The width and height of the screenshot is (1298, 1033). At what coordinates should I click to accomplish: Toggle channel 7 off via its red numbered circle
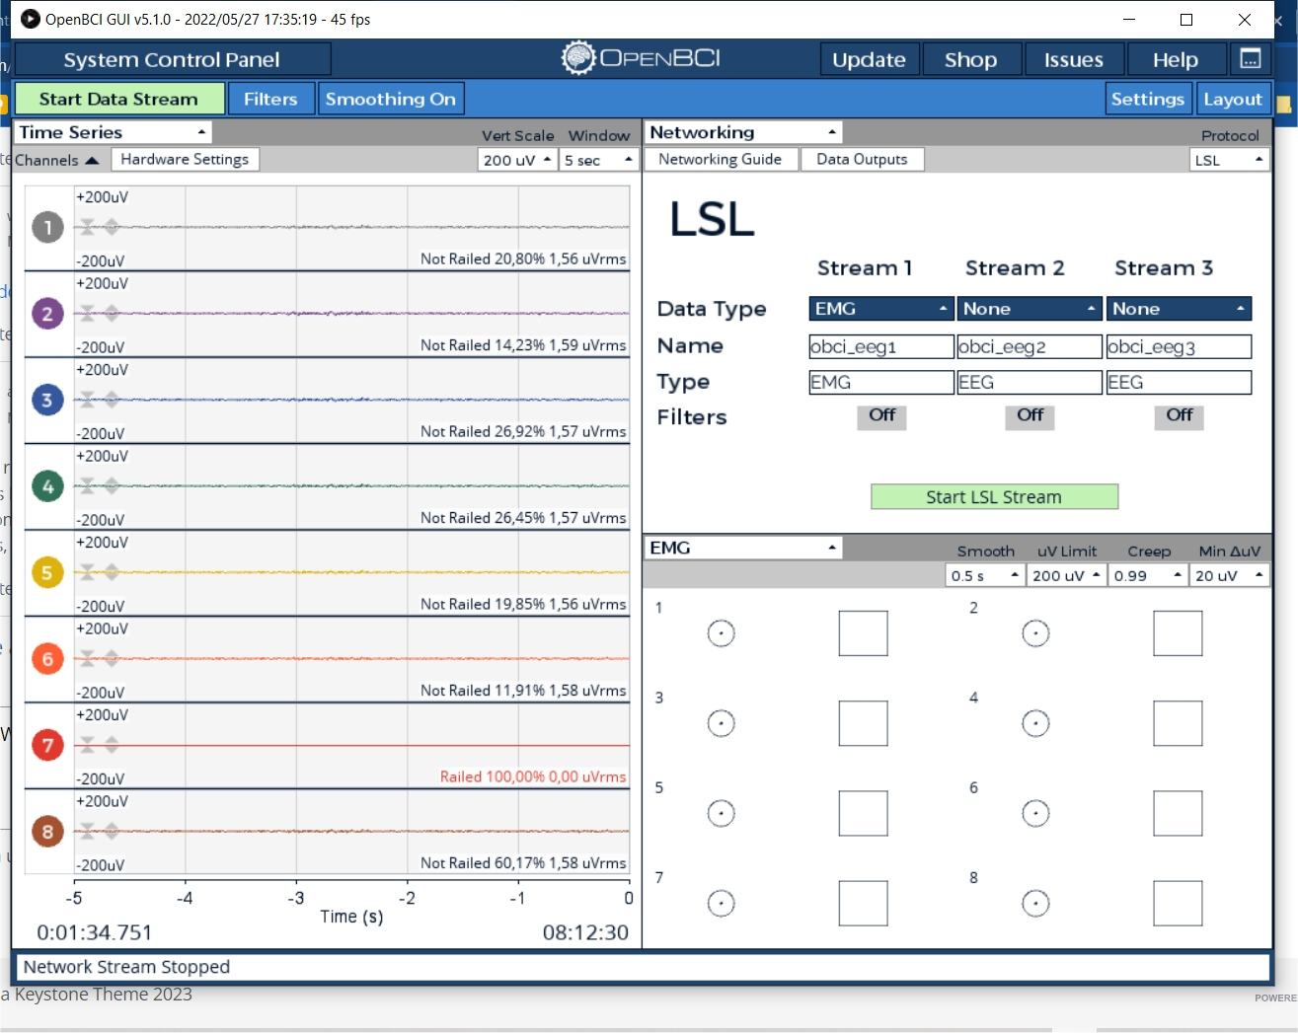(47, 746)
